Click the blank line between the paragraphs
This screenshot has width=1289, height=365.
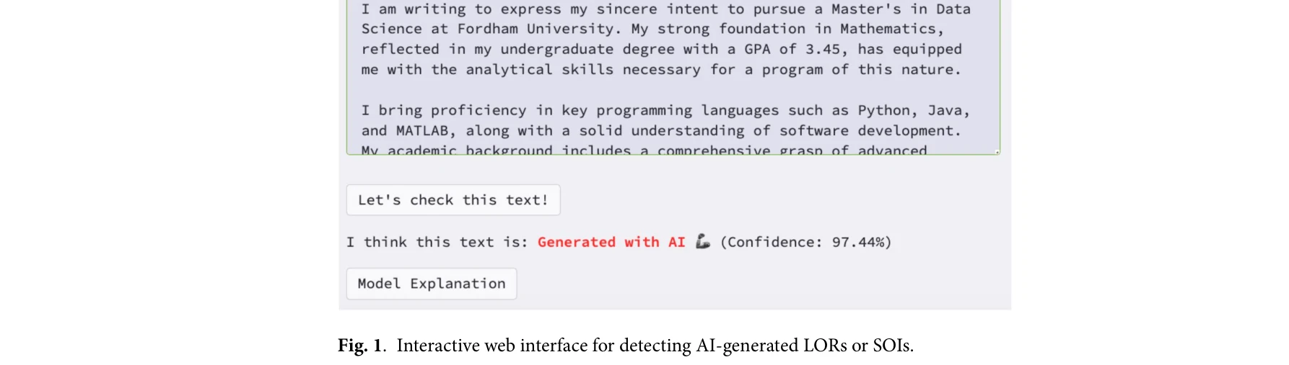point(650,90)
